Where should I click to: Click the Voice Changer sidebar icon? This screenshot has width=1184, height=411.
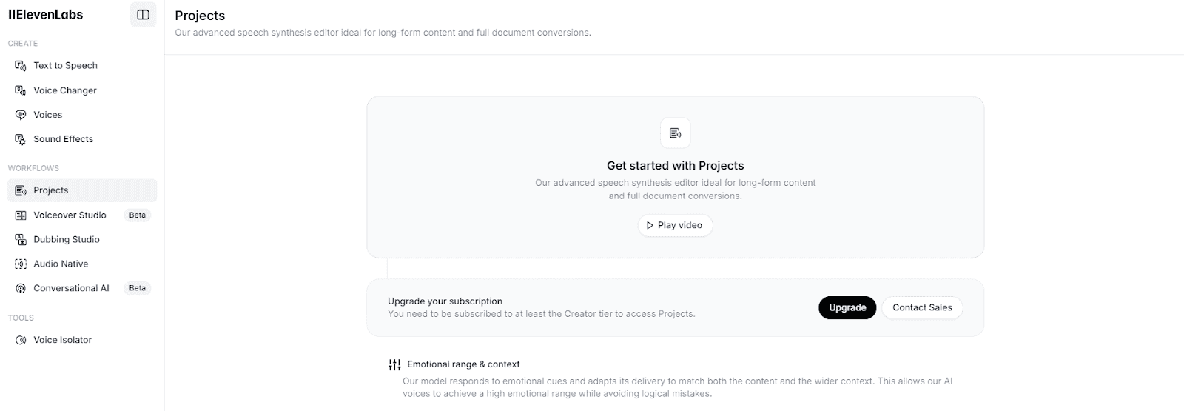coord(21,90)
